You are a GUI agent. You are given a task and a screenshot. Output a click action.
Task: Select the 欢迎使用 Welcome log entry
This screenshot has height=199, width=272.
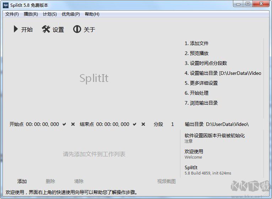[194, 154]
